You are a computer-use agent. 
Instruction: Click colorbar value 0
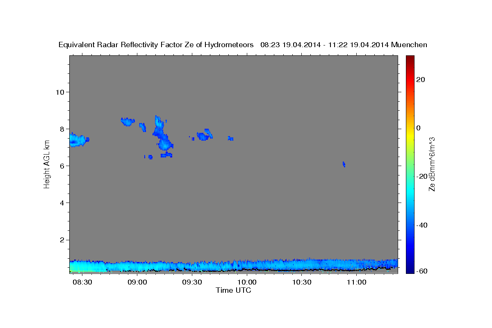(x=418, y=128)
